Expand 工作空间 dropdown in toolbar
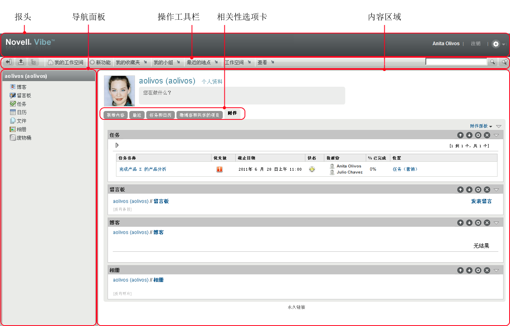This screenshot has width=510, height=326. tap(238, 63)
